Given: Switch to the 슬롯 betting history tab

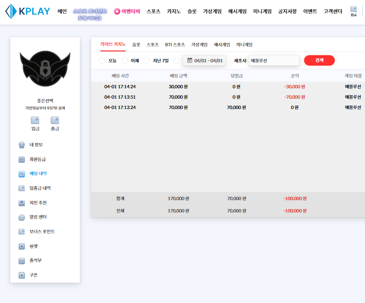Looking at the screenshot, I should [x=136, y=44].
